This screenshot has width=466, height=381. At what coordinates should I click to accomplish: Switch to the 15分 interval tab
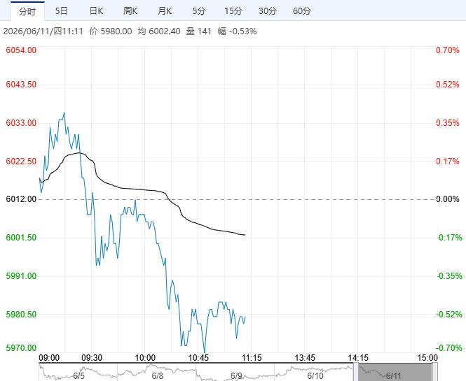233,11
